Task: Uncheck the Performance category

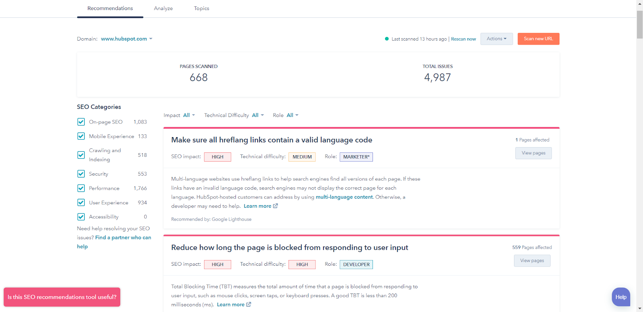Action: pyautogui.click(x=81, y=188)
